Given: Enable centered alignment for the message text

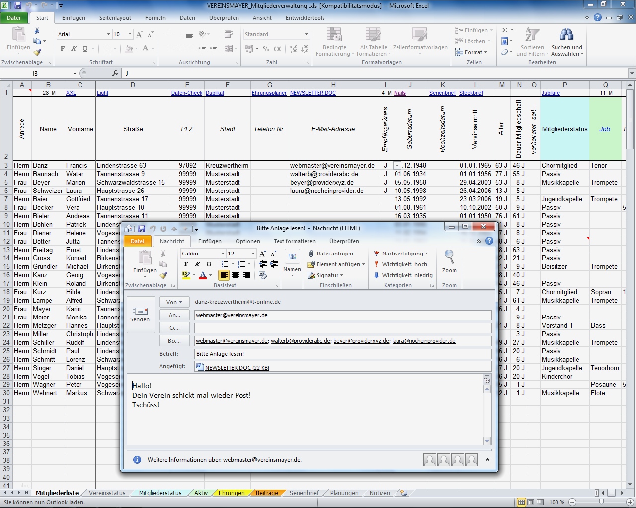Looking at the screenshot, I should [236, 276].
